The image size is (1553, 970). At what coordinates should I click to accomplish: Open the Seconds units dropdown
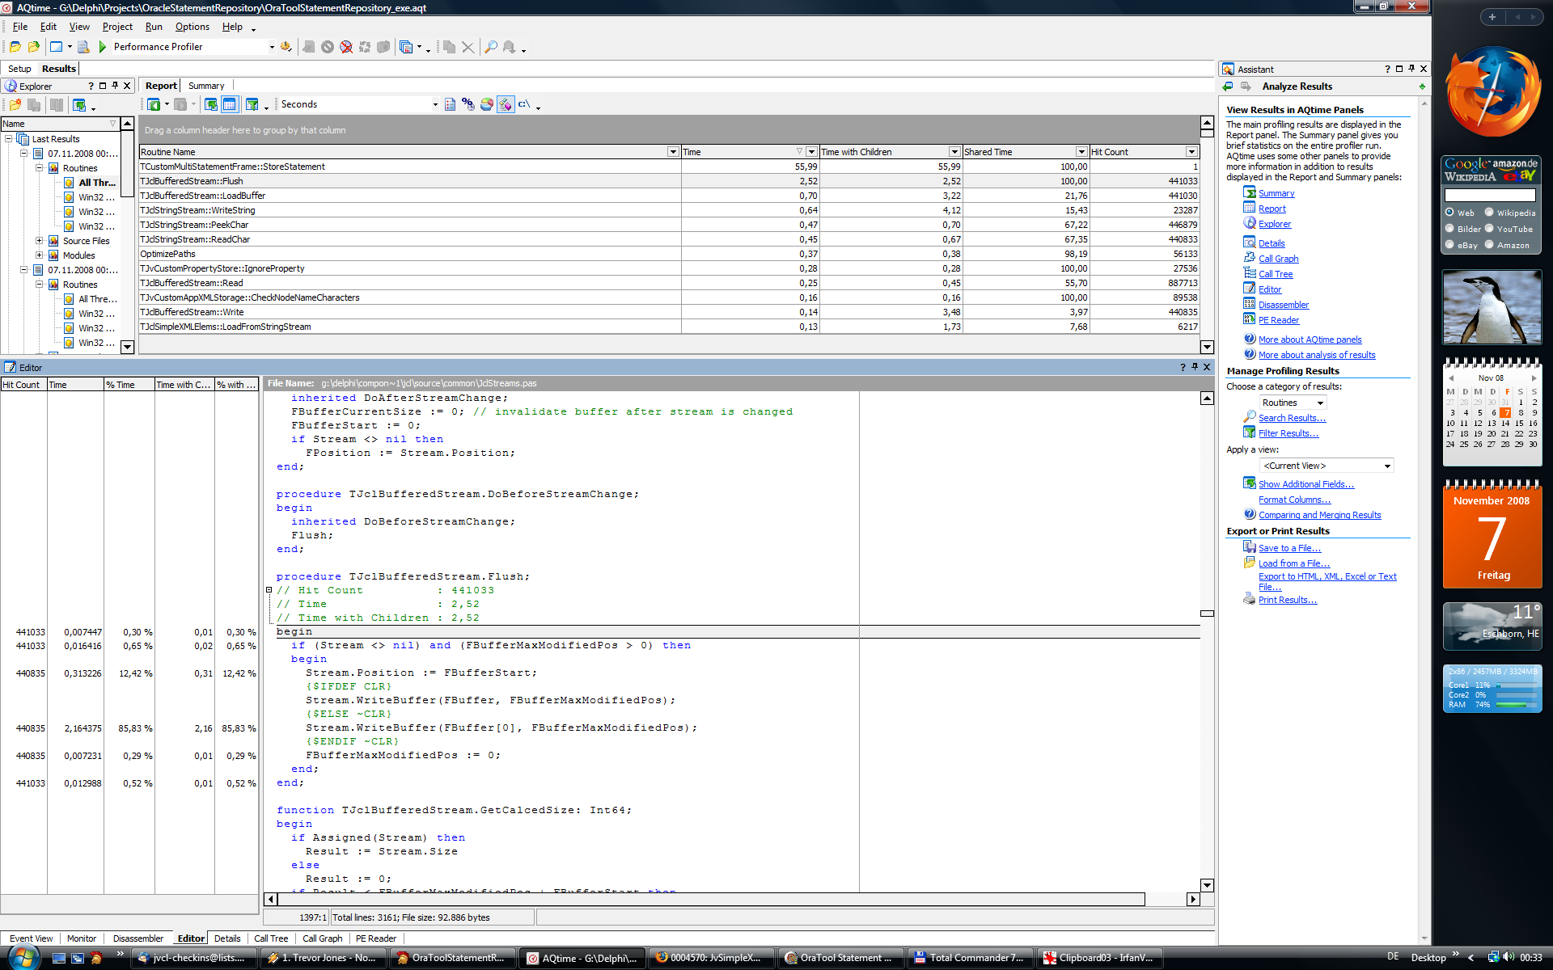tap(435, 104)
